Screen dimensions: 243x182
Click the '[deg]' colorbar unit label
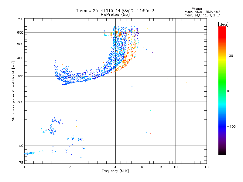pos(223,24)
